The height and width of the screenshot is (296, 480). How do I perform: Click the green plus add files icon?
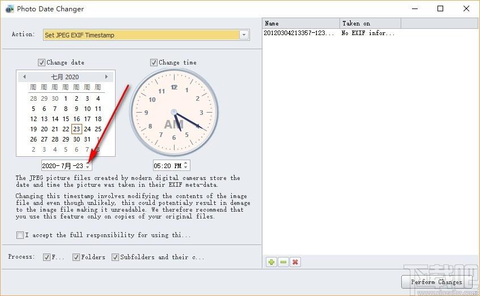point(271,262)
